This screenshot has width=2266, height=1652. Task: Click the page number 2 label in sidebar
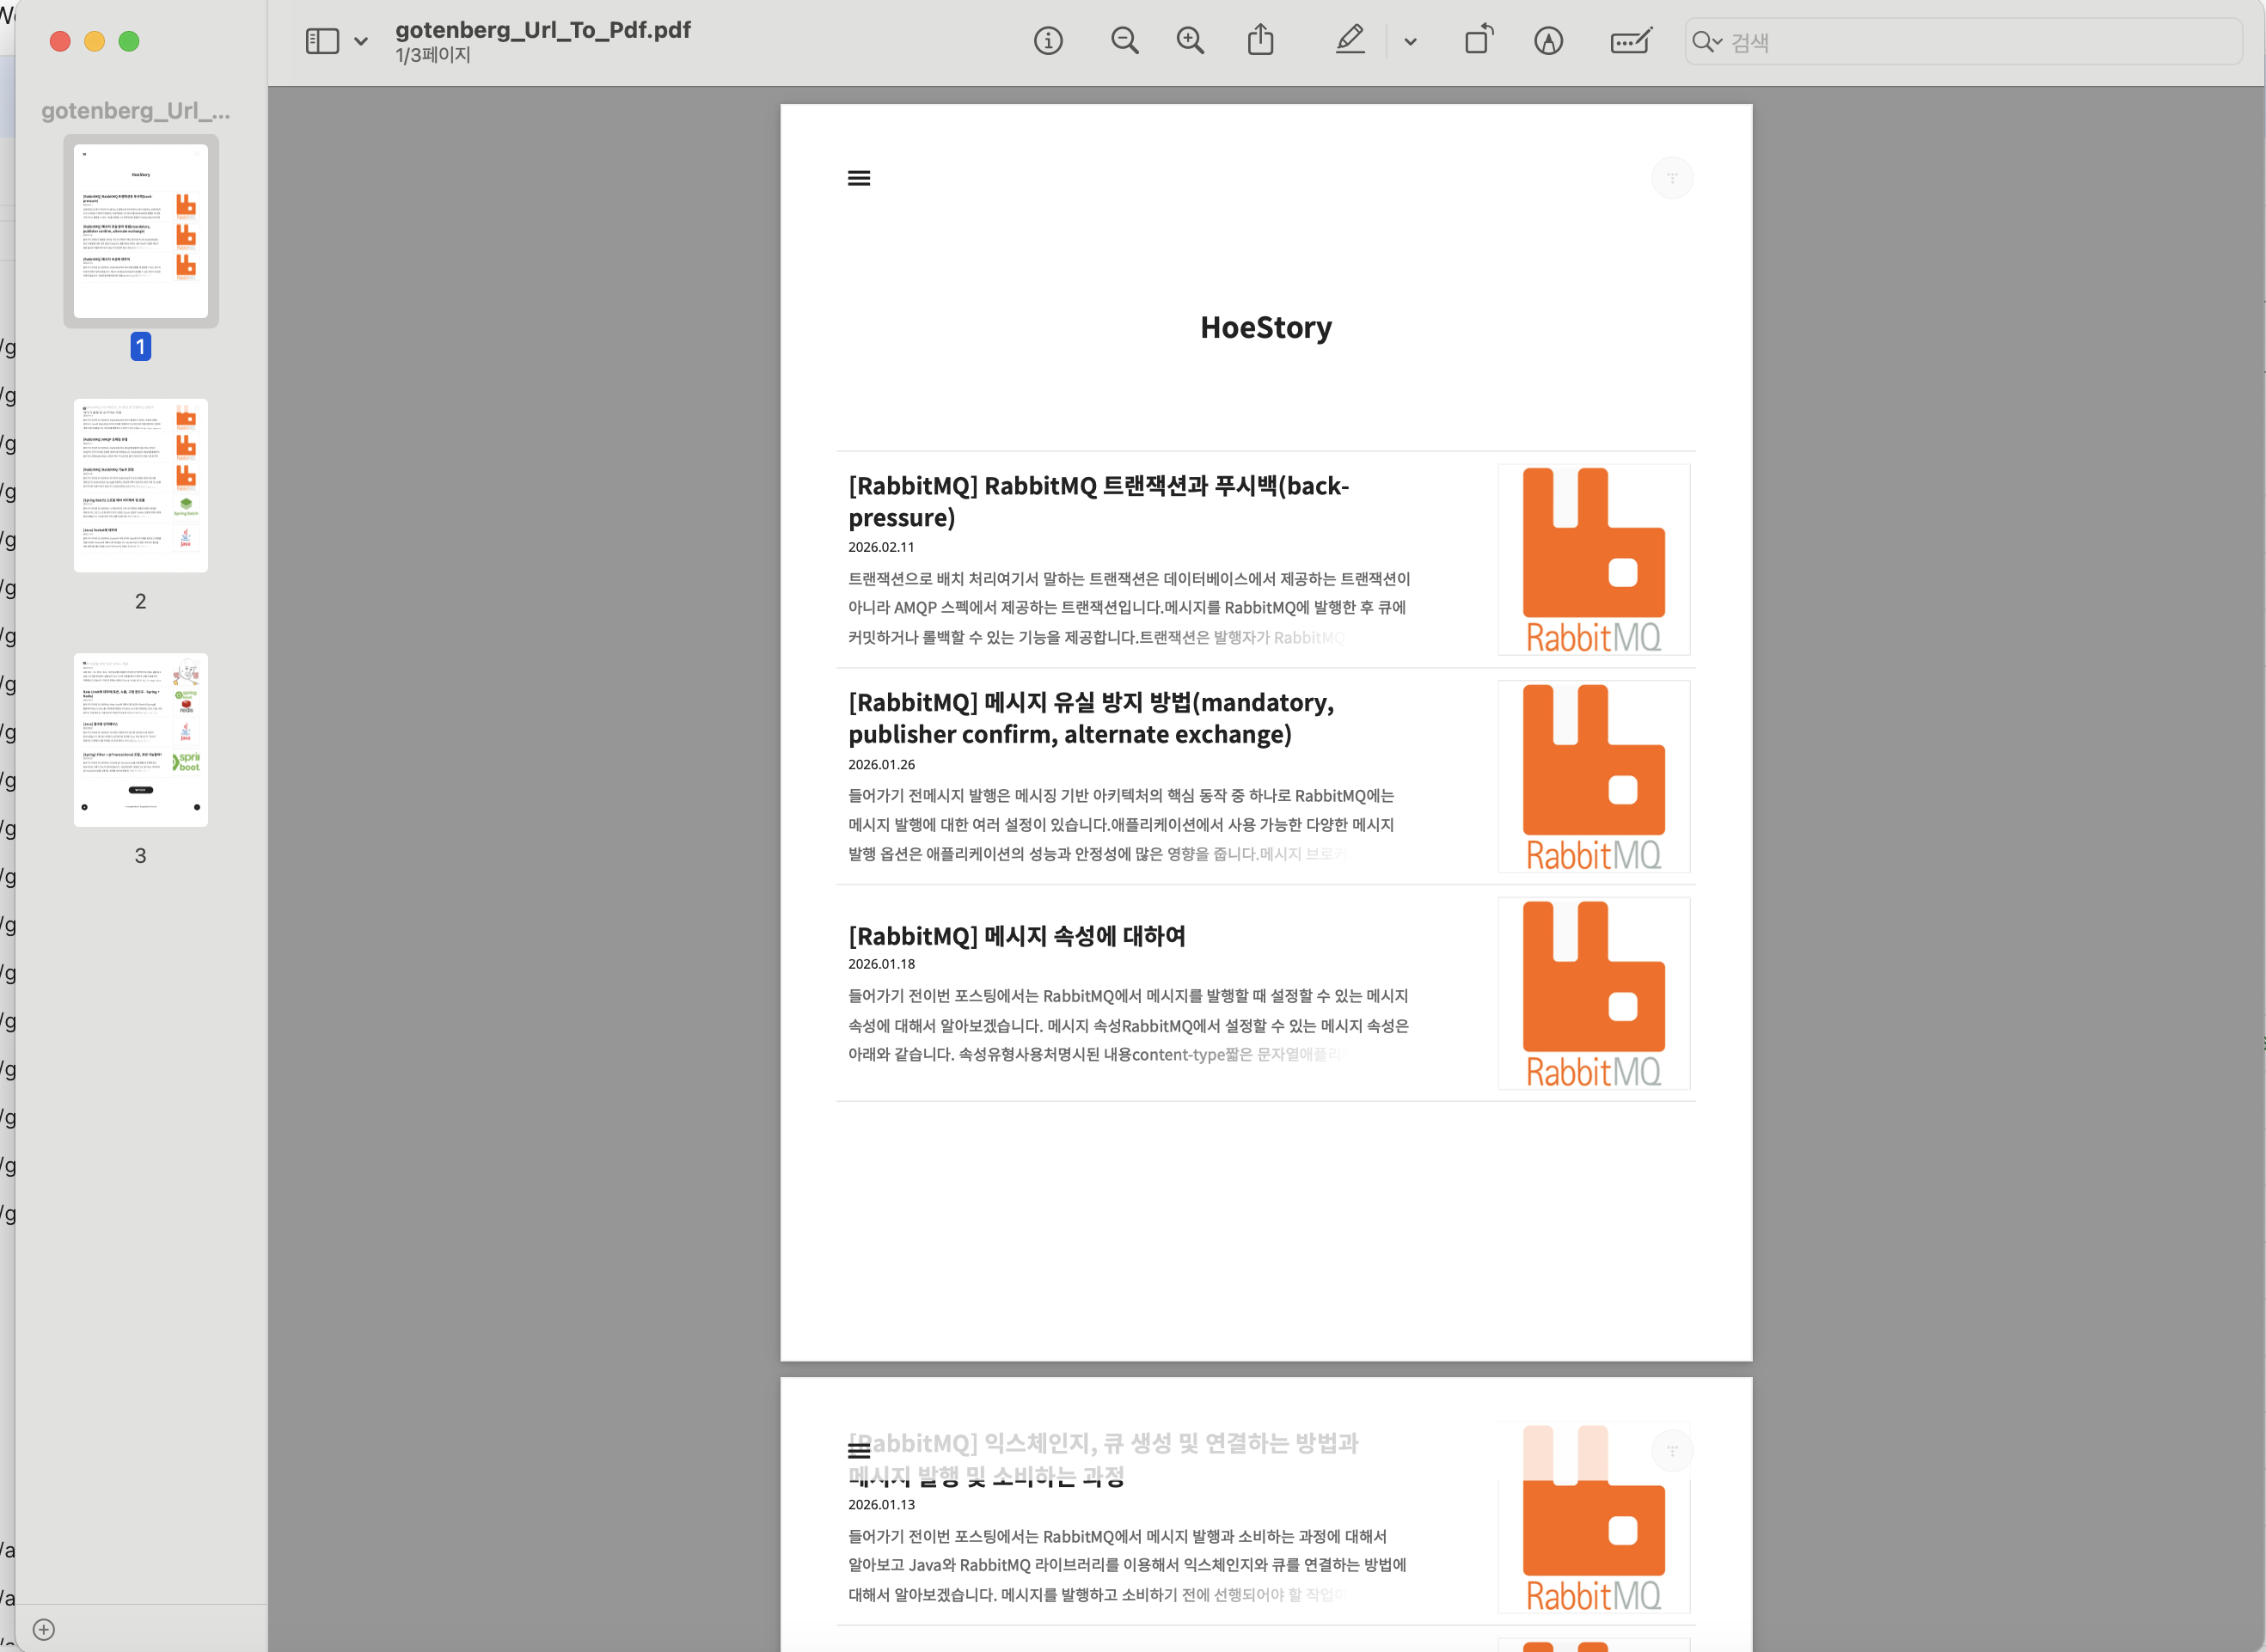141,601
